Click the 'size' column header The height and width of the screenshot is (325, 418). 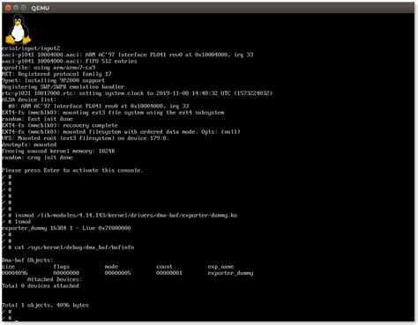[8, 267]
